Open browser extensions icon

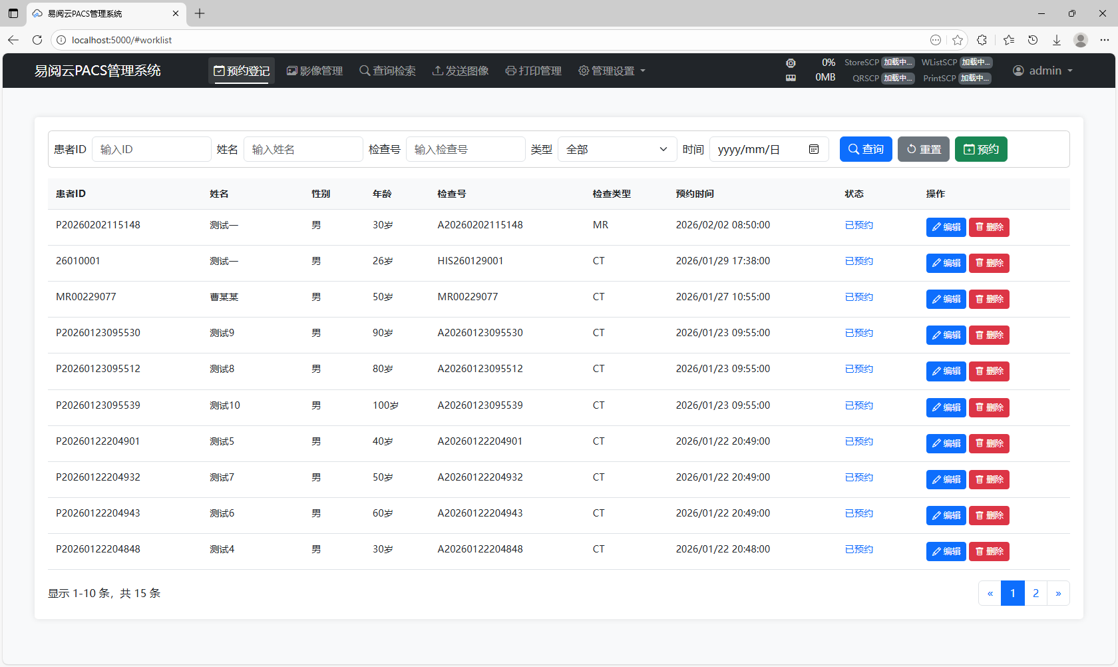point(982,40)
